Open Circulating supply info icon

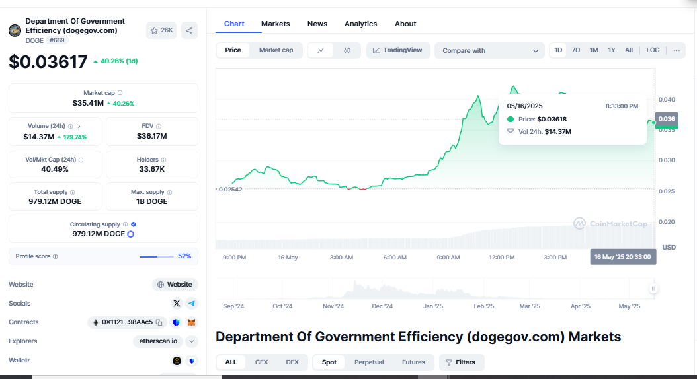pos(126,224)
